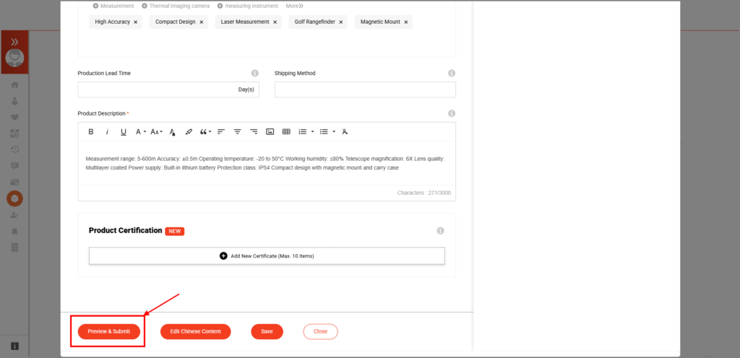
Task: Click the Product Certification info icon
Action: 440,231
